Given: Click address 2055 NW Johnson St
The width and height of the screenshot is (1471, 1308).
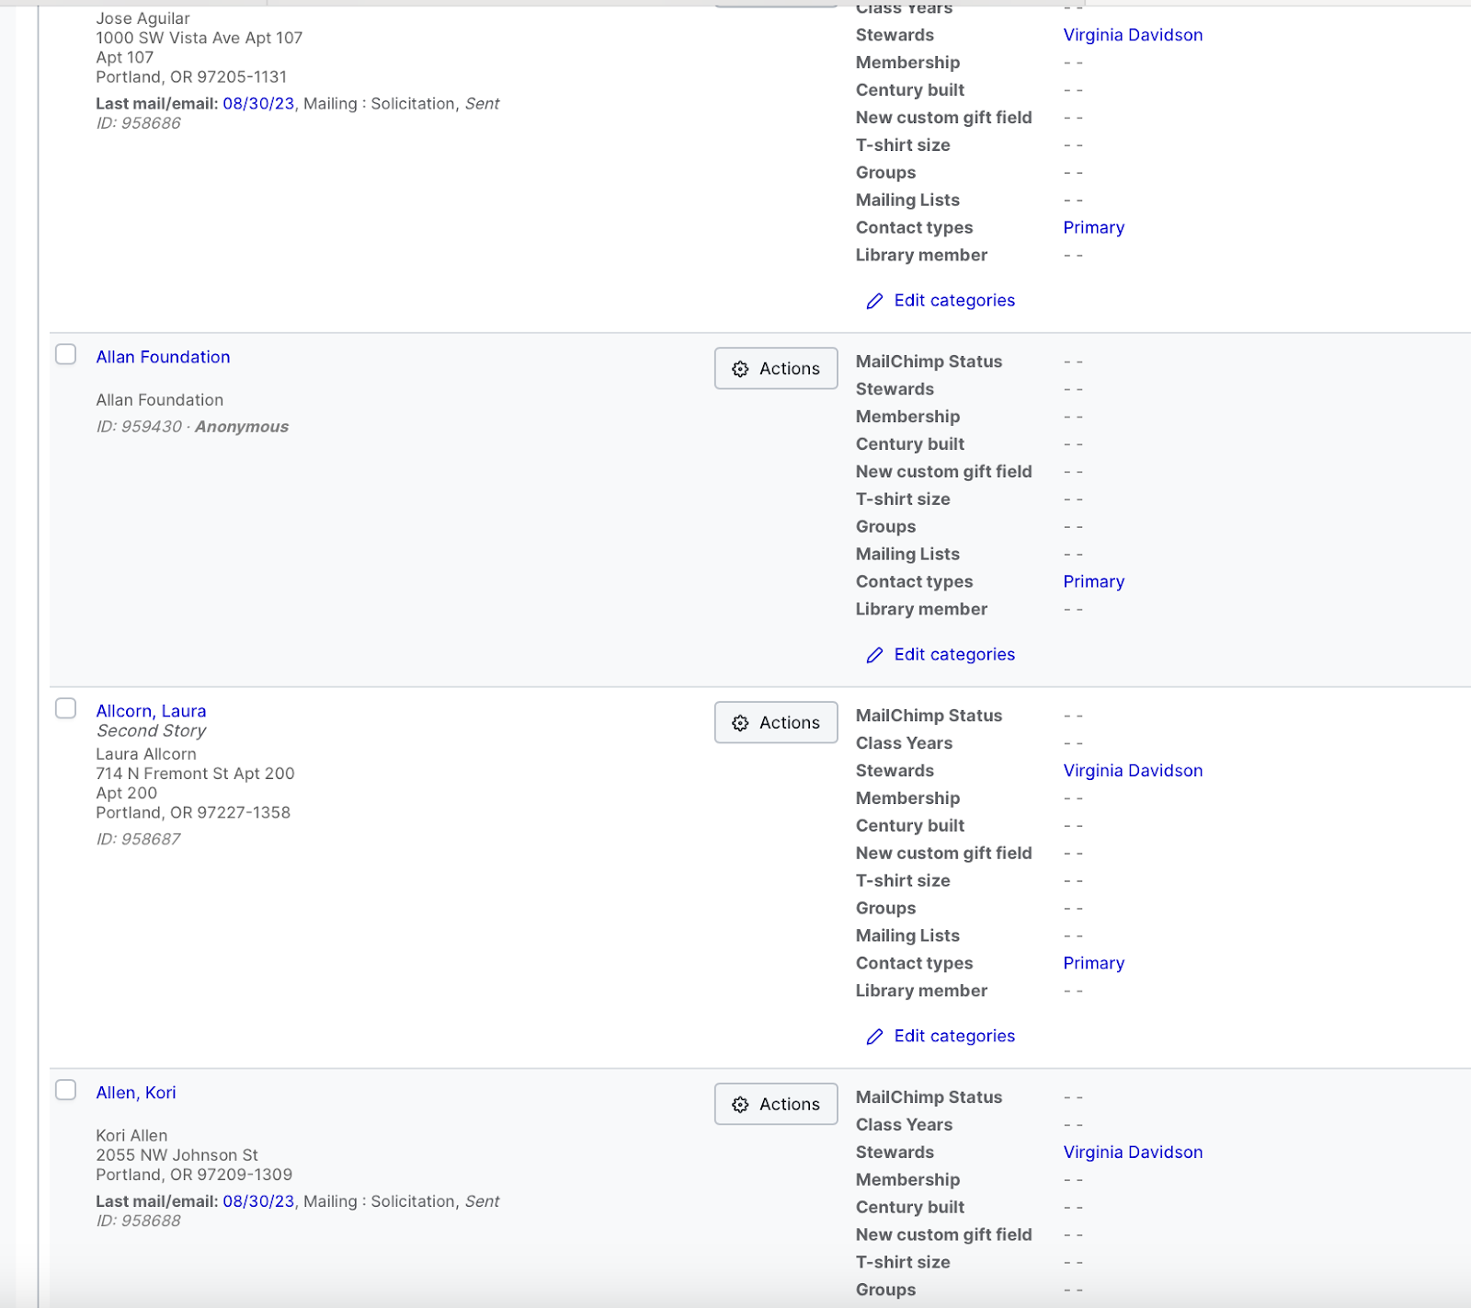Looking at the screenshot, I should (177, 1155).
